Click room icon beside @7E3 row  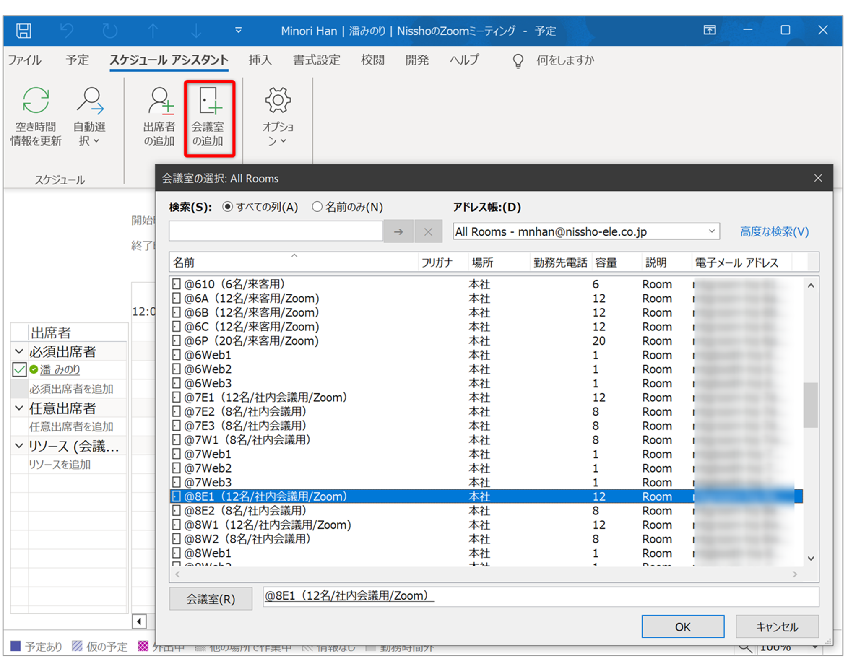[x=177, y=426]
